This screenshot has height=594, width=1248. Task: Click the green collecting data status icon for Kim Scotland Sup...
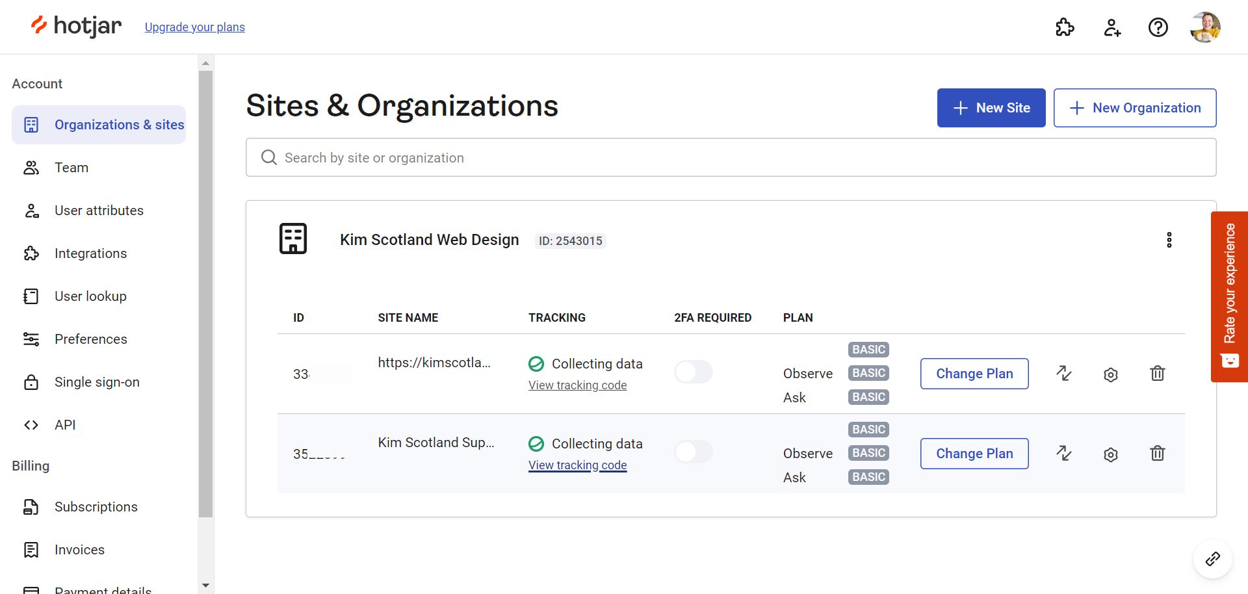pos(536,444)
